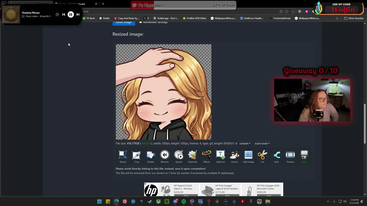This screenshot has width=367, height=206.
Task: Close the Kick Dashboard tab
Action: [96, 4]
